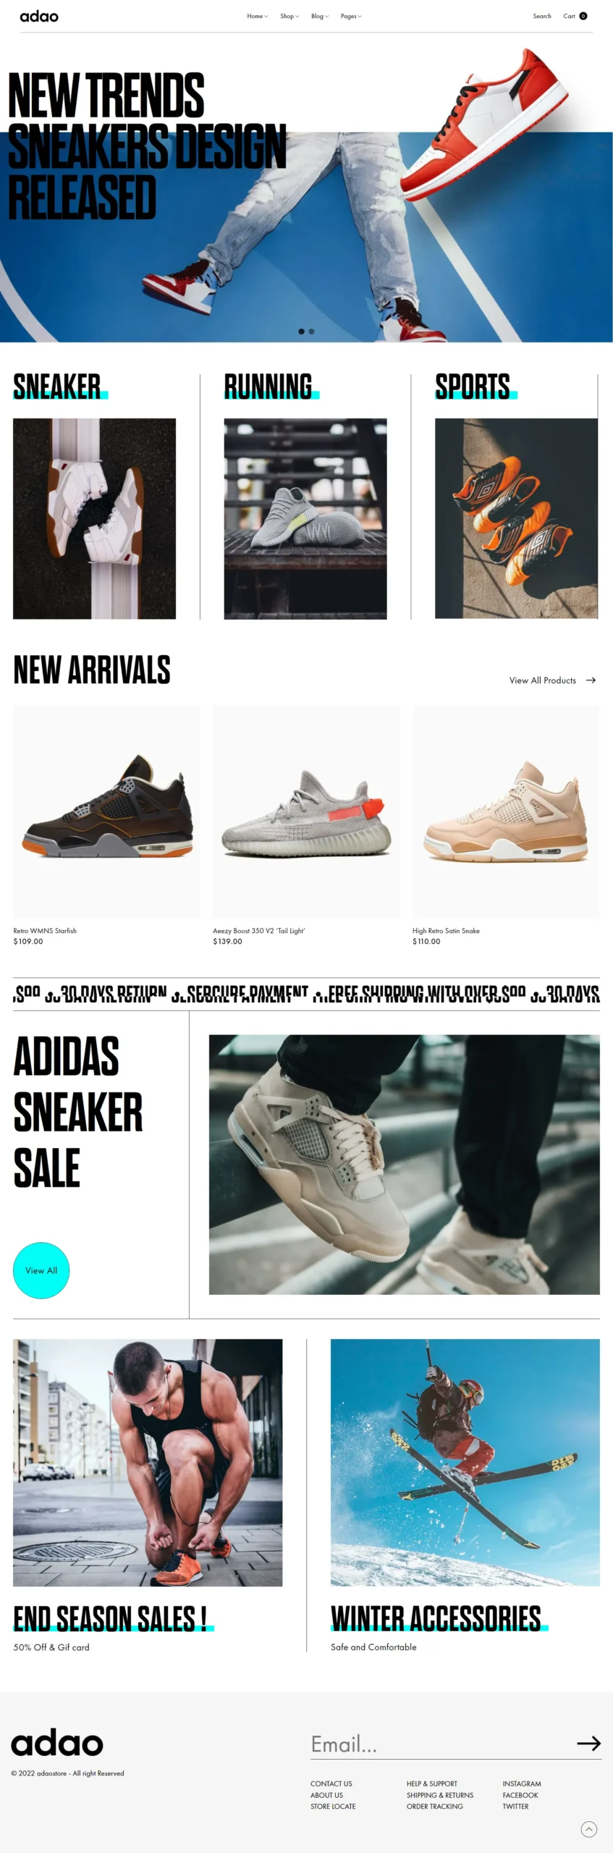Open the Sneaker category image
This screenshot has width=613, height=1853.
click(x=94, y=518)
